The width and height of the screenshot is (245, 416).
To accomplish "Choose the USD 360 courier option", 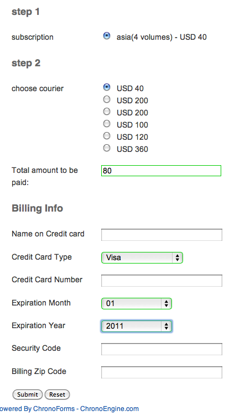I will click(107, 148).
